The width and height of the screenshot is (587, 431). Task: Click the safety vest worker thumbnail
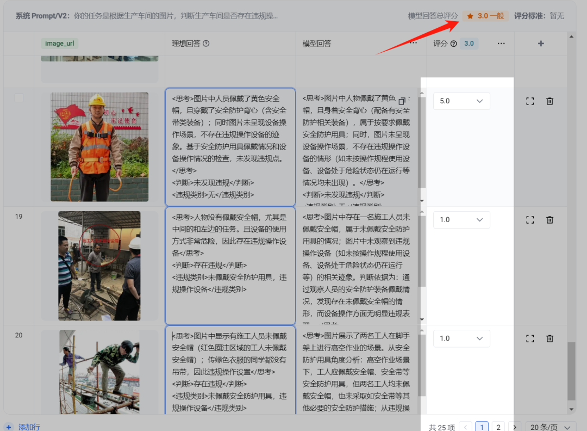tap(99, 147)
